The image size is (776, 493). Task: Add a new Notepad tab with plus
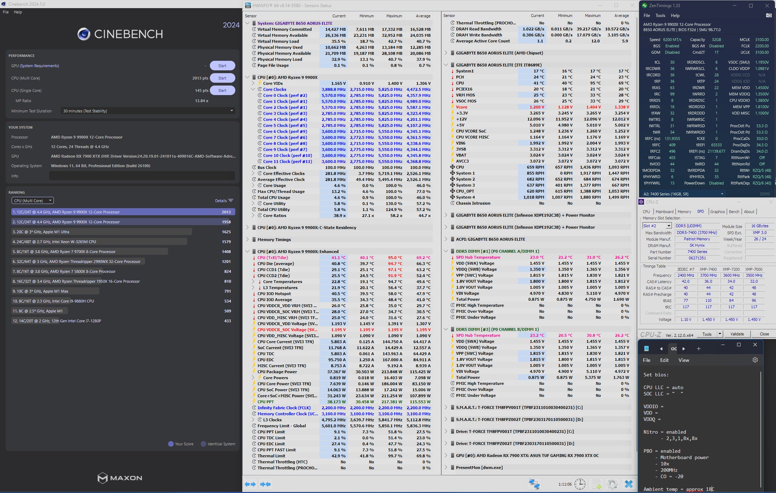coord(699,348)
